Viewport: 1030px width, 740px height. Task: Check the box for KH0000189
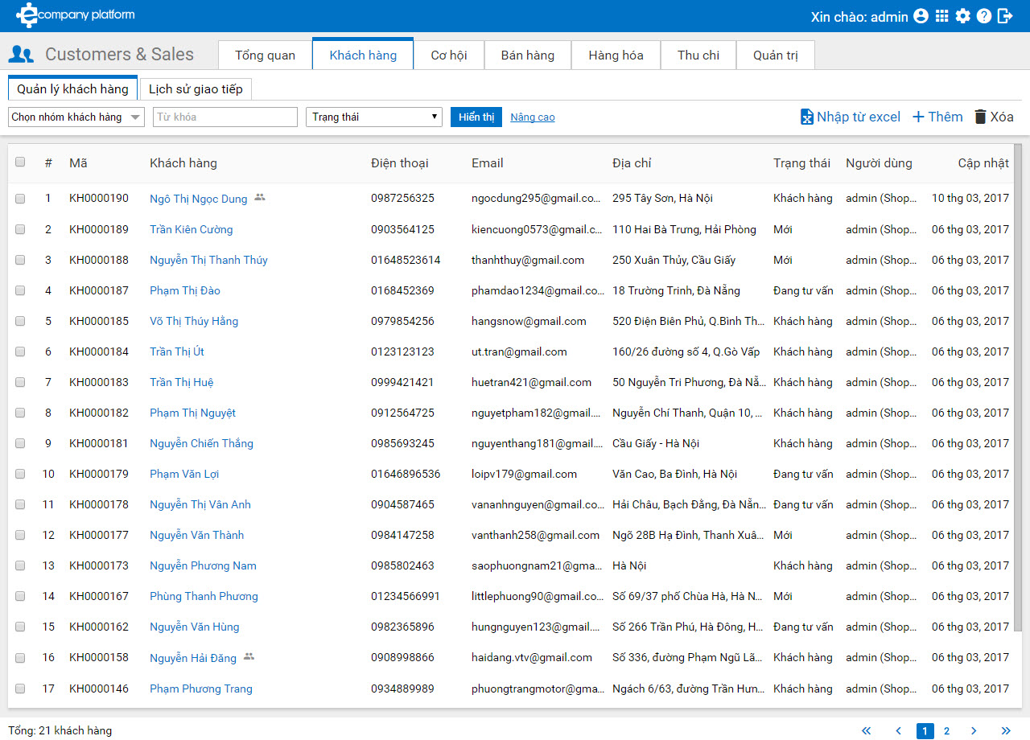[x=20, y=229]
